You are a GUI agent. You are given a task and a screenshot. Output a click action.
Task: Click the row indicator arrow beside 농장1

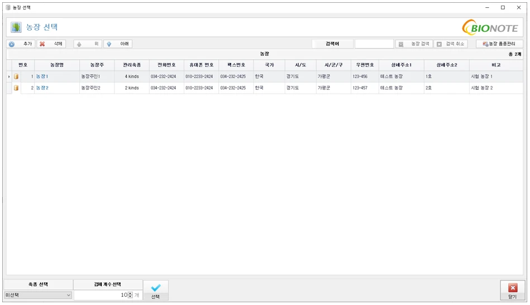(x=9, y=76)
